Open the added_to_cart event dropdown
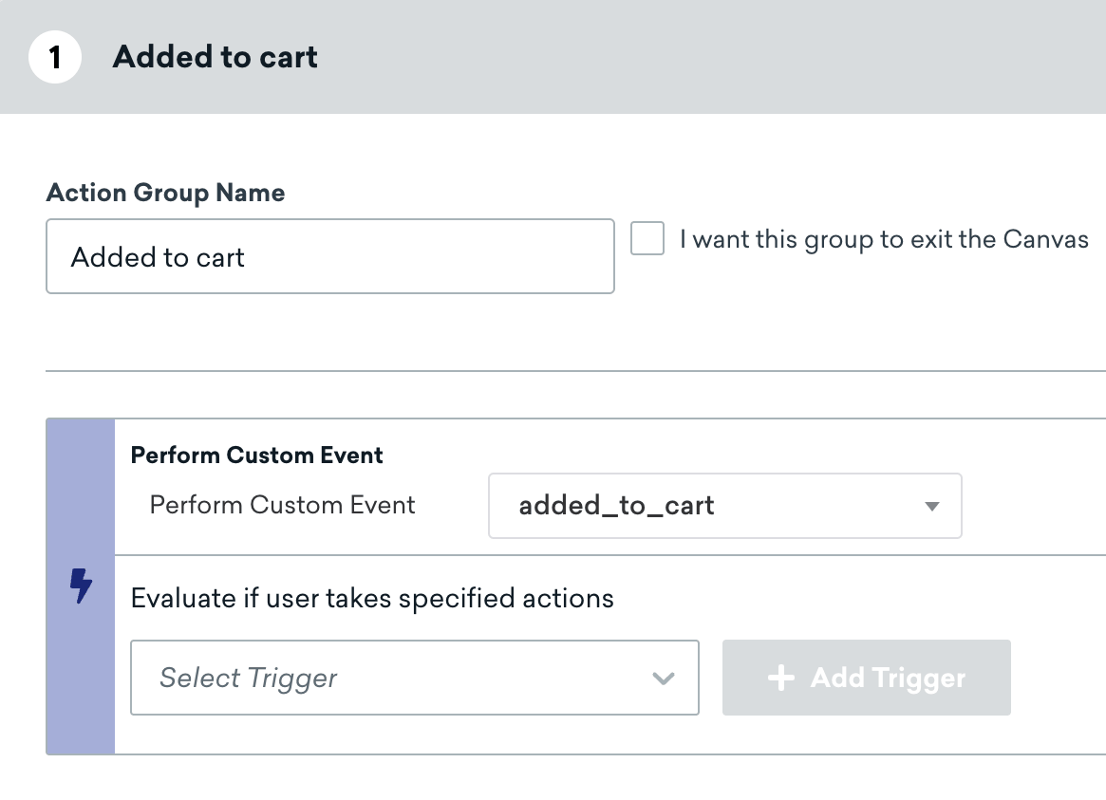The width and height of the screenshot is (1106, 800). point(725,506)
